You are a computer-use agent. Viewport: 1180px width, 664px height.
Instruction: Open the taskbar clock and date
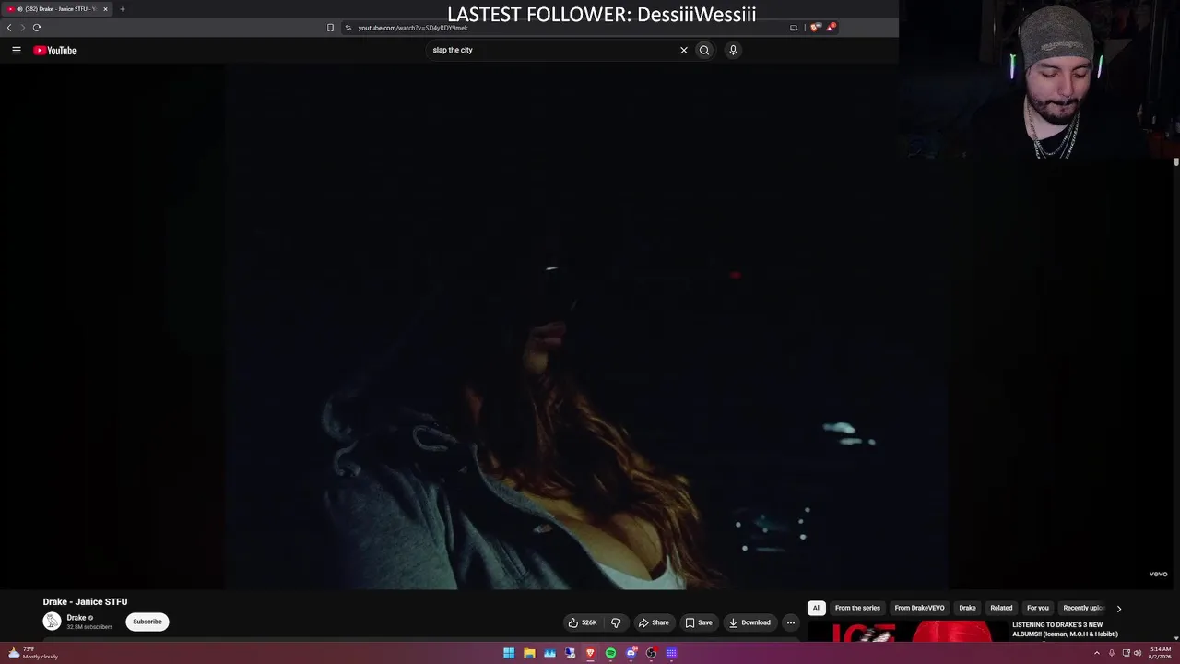tap(1161, 653)
